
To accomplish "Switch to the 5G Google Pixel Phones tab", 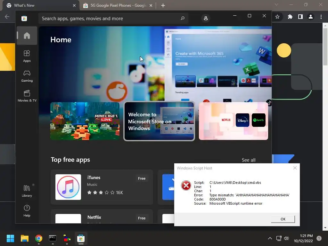I will (119, 5).
